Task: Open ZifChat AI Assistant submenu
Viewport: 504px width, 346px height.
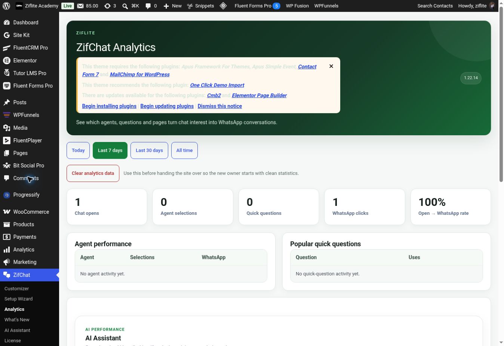Action: click(x=17, y=330)
